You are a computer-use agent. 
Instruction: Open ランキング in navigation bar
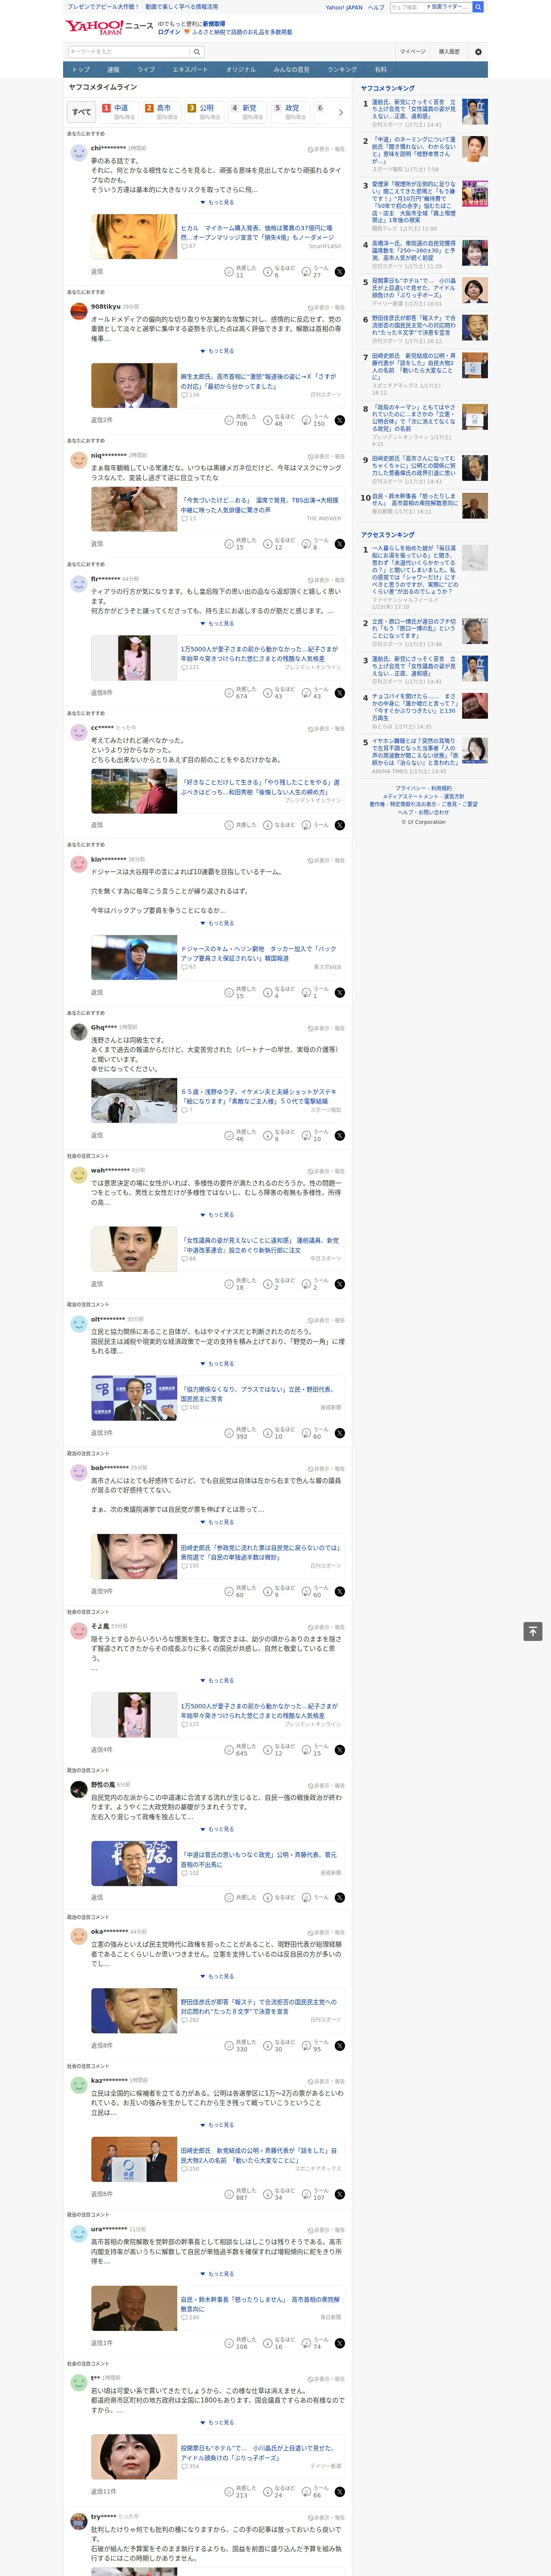(x=342, y=70)
